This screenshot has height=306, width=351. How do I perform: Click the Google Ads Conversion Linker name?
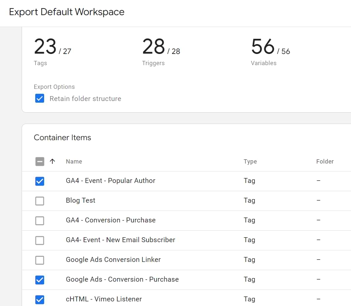coord(113,260)
